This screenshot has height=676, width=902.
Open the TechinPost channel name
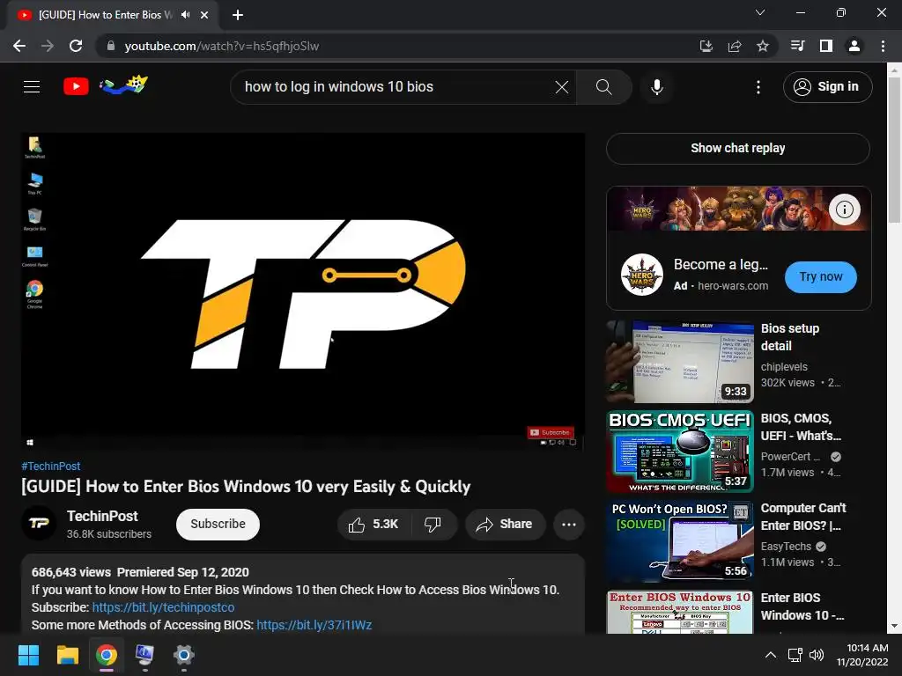tap(102, 516)
